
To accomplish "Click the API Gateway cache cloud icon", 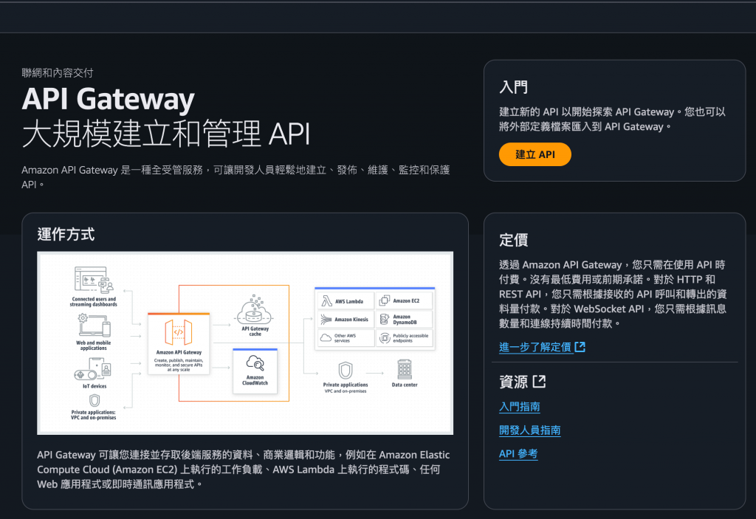I will point(254,310).
